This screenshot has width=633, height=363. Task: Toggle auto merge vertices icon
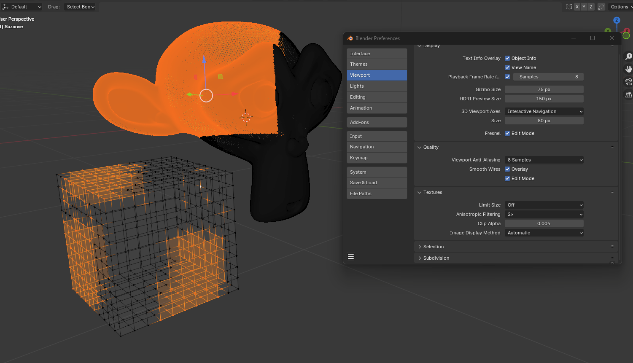coord(601,7)
